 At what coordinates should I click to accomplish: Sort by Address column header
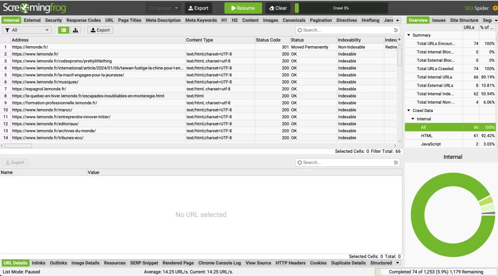(98, 40)
